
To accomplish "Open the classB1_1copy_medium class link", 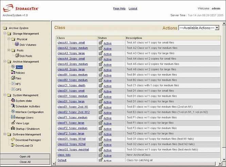I will [72, 75].
